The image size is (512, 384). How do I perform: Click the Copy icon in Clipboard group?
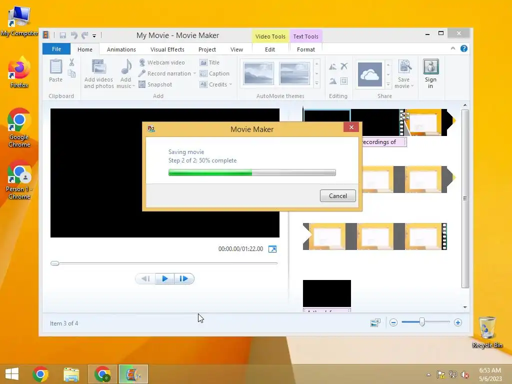72,74
